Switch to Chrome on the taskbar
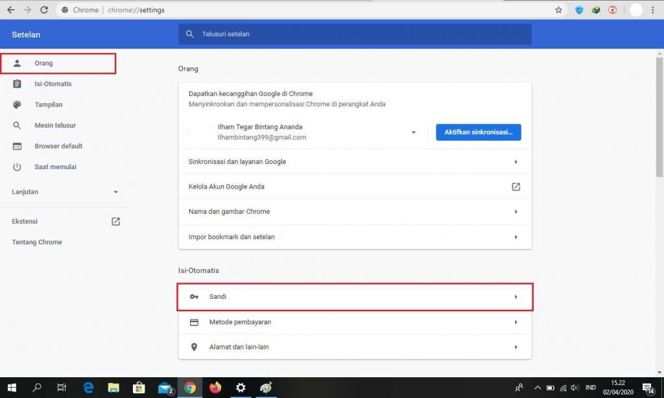The image size is (664, 398). pos(190,388)
